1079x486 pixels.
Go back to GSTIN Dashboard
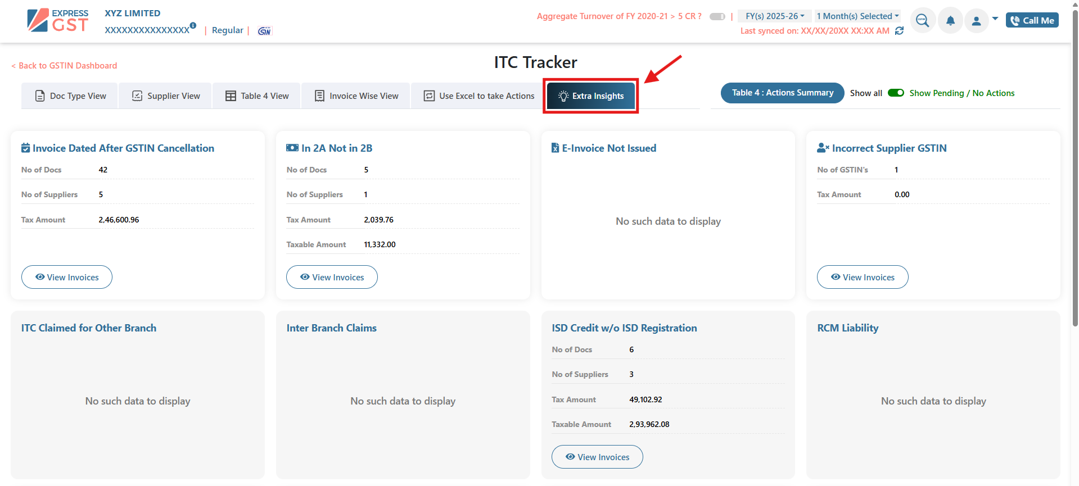pos(64,66)
